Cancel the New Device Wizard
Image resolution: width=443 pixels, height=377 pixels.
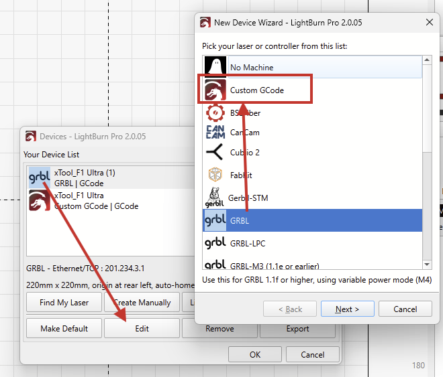(405, 309)
